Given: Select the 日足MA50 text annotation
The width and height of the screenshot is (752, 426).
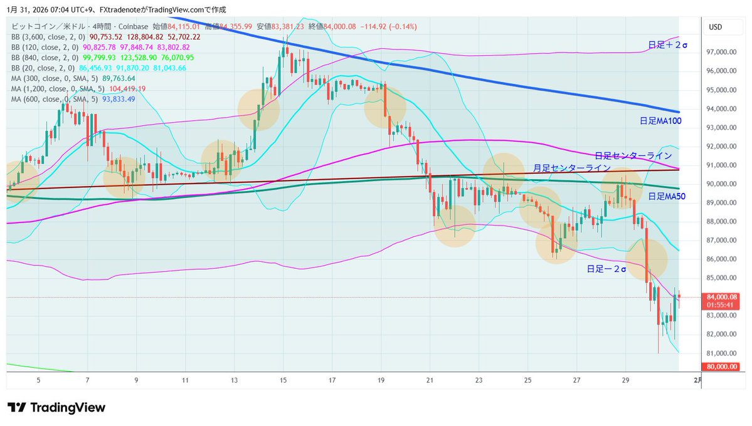Looking at the screenshot, I should 667,196.
